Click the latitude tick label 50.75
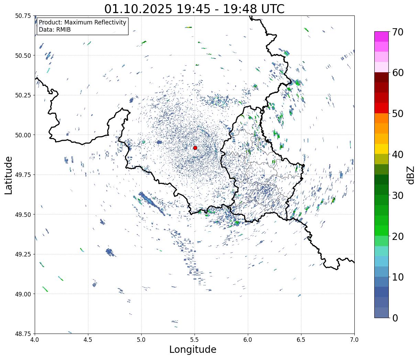Image resolution: width=419 pixels, height=358 pixels. tap(23, 16)
